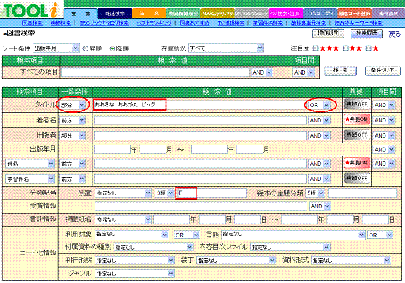
Task: Open the purple 操作説明 tab in top bar
Action: point(388,14)
